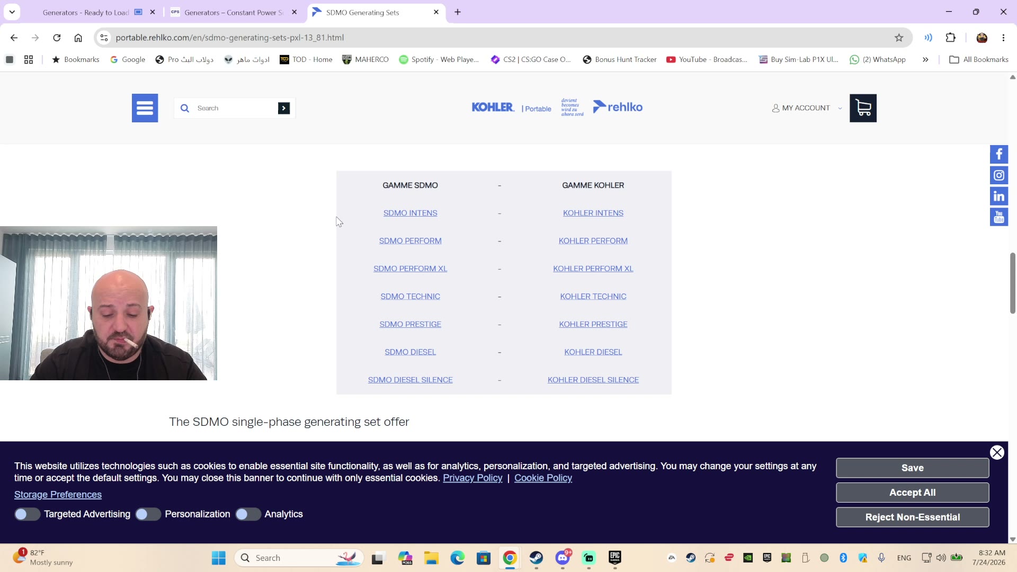Click the page vertical scrollbar thumb

coord(1012,283)
